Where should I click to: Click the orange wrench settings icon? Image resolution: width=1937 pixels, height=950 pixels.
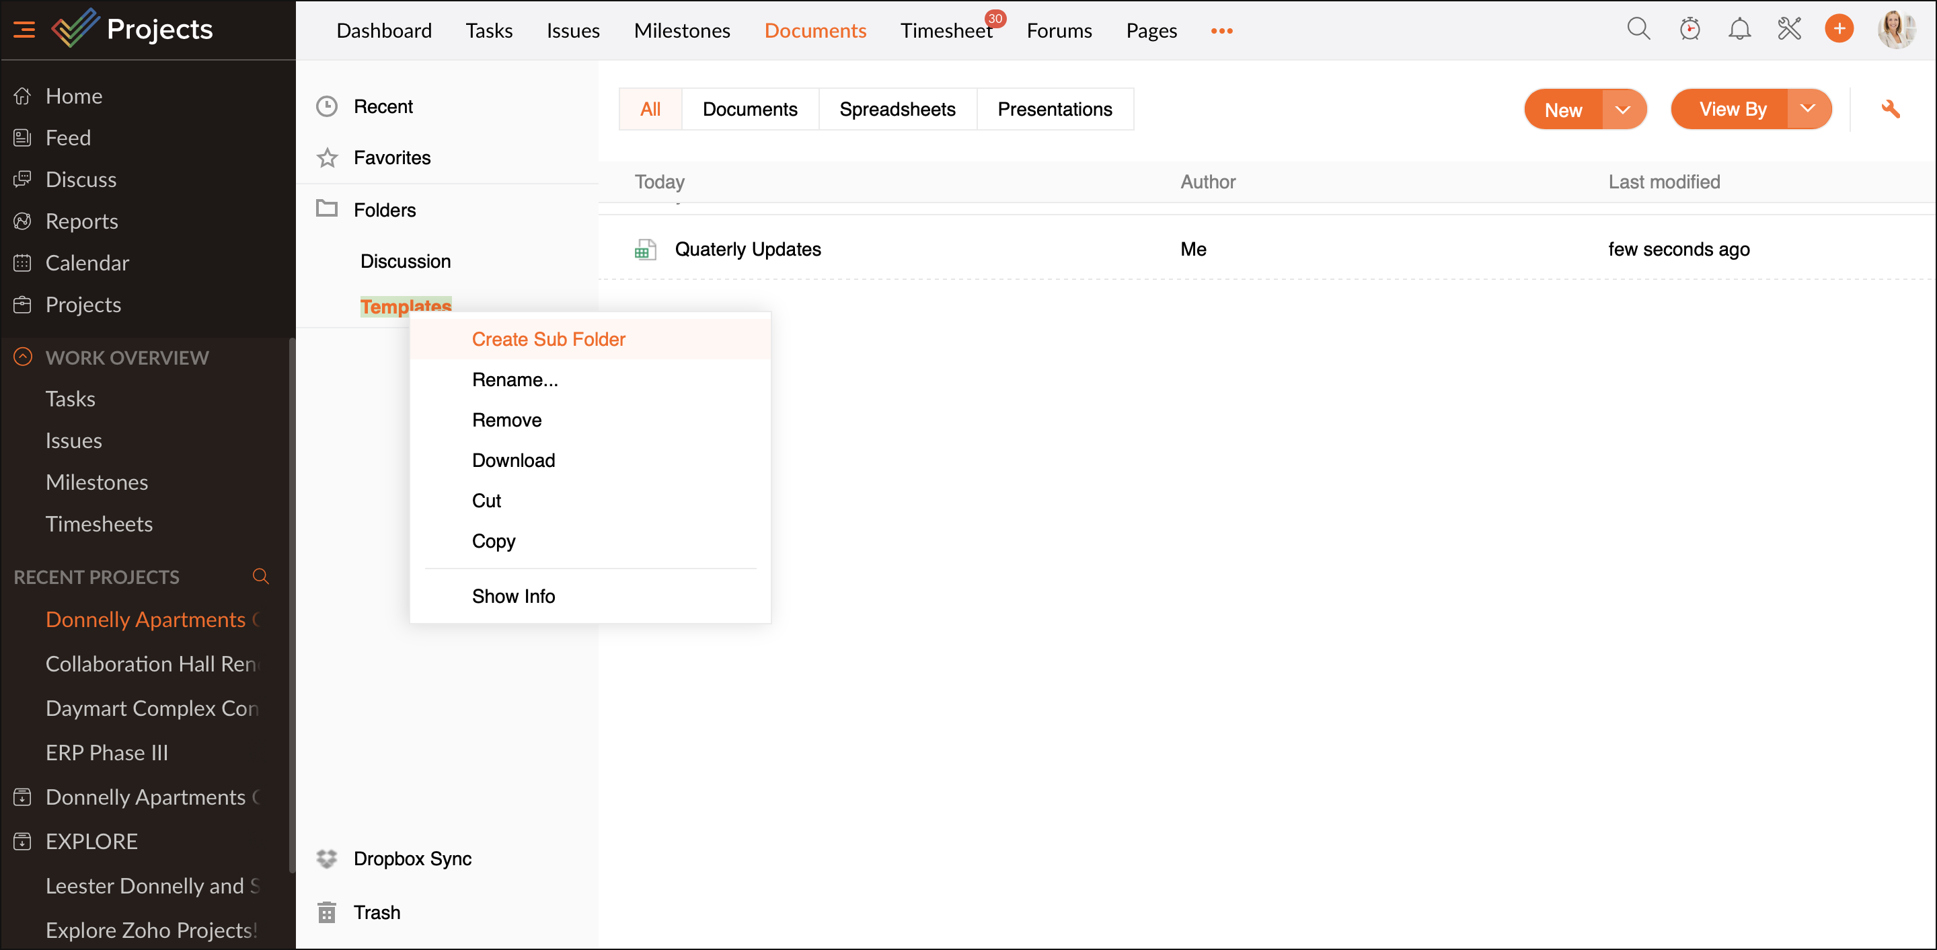click(1891, 110)
